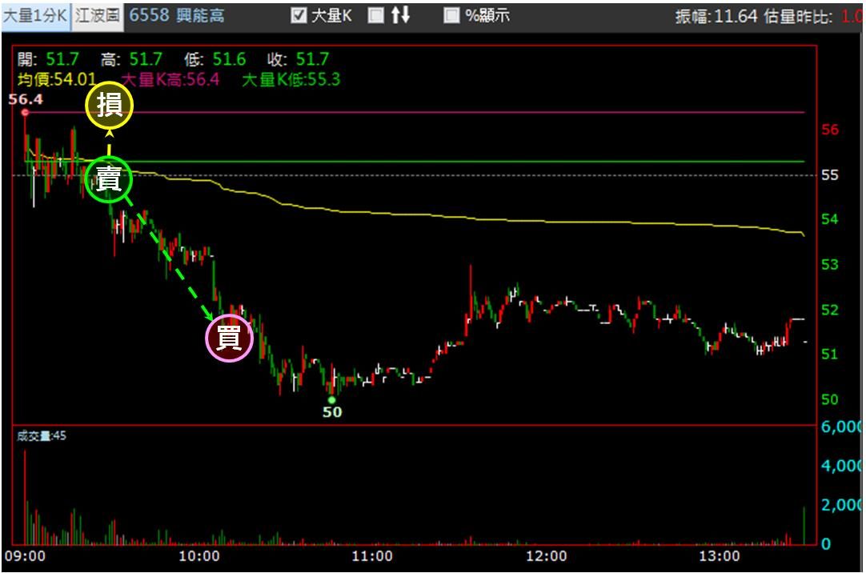The image size is (866, 573).
Task: Click the 成交量:45 volume label
Action: coord(42,435)
